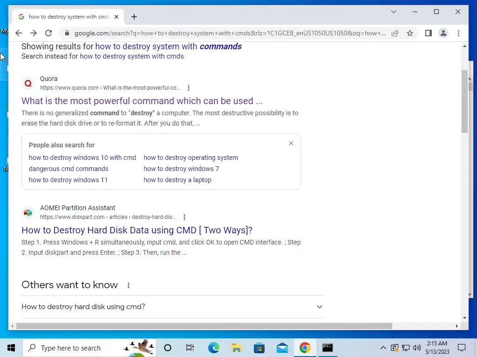Switch to Chrome on the taskbar
477x357 pixels.
tap(305, 348)
